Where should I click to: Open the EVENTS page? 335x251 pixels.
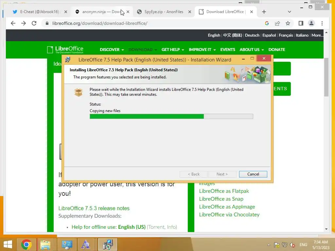pyautogui.click(x=228, y=50)
